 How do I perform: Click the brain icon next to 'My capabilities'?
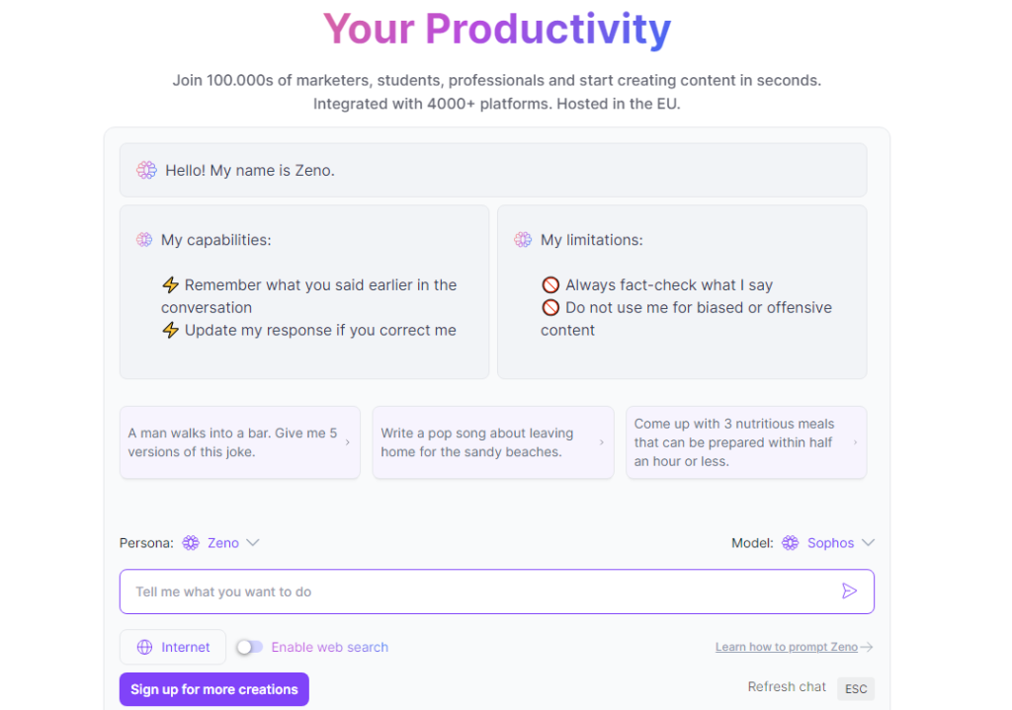pyautogui.click(x=144, y=240)
